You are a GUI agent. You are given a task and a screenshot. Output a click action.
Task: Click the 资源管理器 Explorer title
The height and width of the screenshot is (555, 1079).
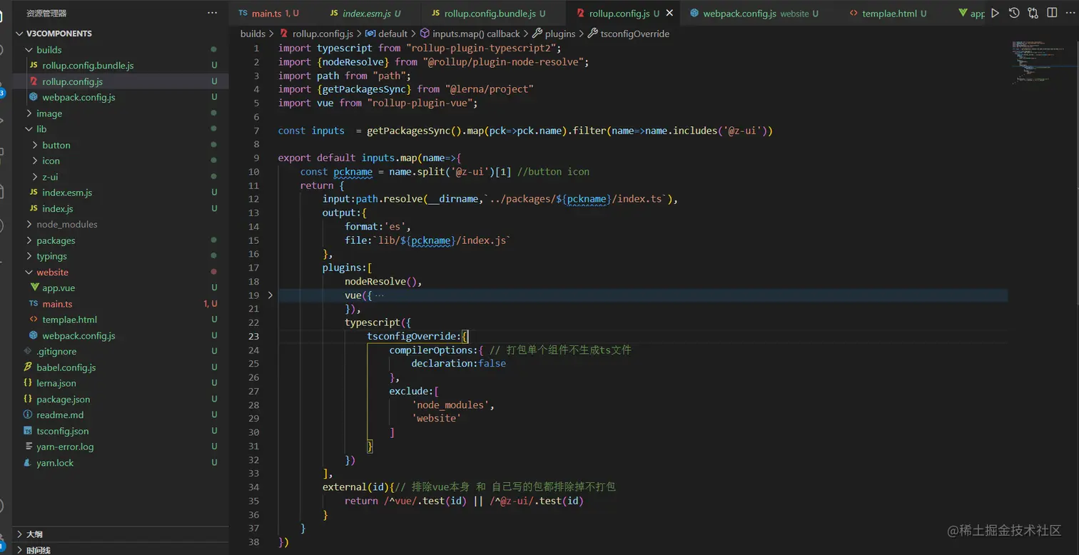(x=46, y=13)
